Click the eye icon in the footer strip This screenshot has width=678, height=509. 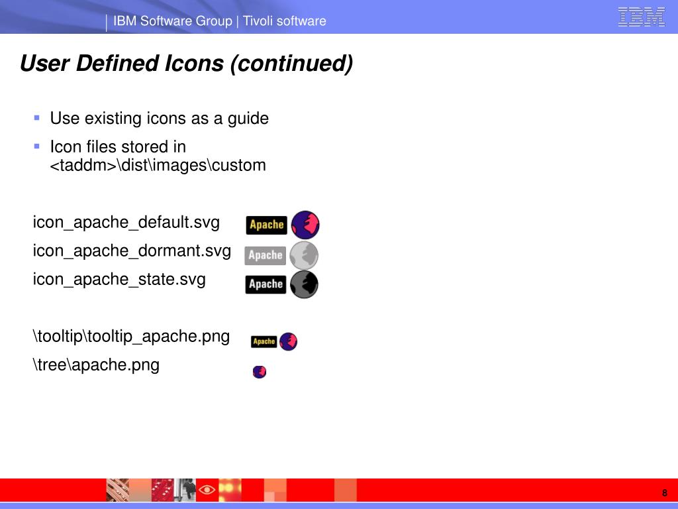pyautogui.click(x=207, y=490)
